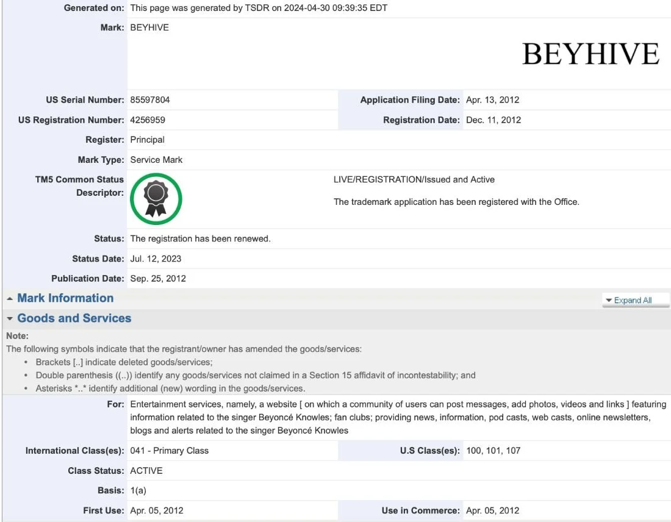Click the registration date Dec. 11, 2012

click(493, 120)
